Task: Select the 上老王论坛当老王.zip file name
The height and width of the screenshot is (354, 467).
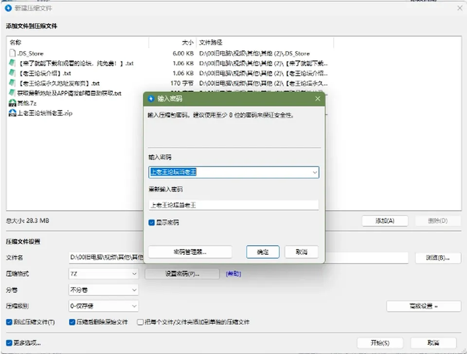Action: pos(45,113)
